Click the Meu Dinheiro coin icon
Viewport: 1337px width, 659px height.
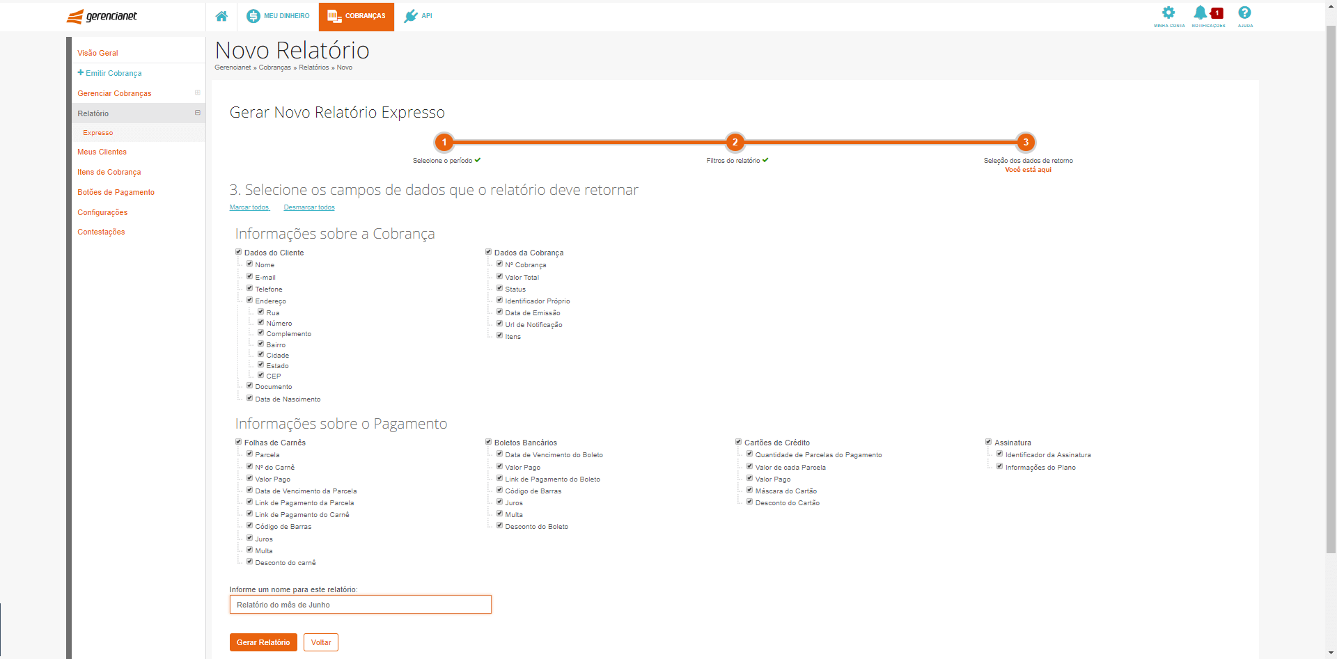253,15
